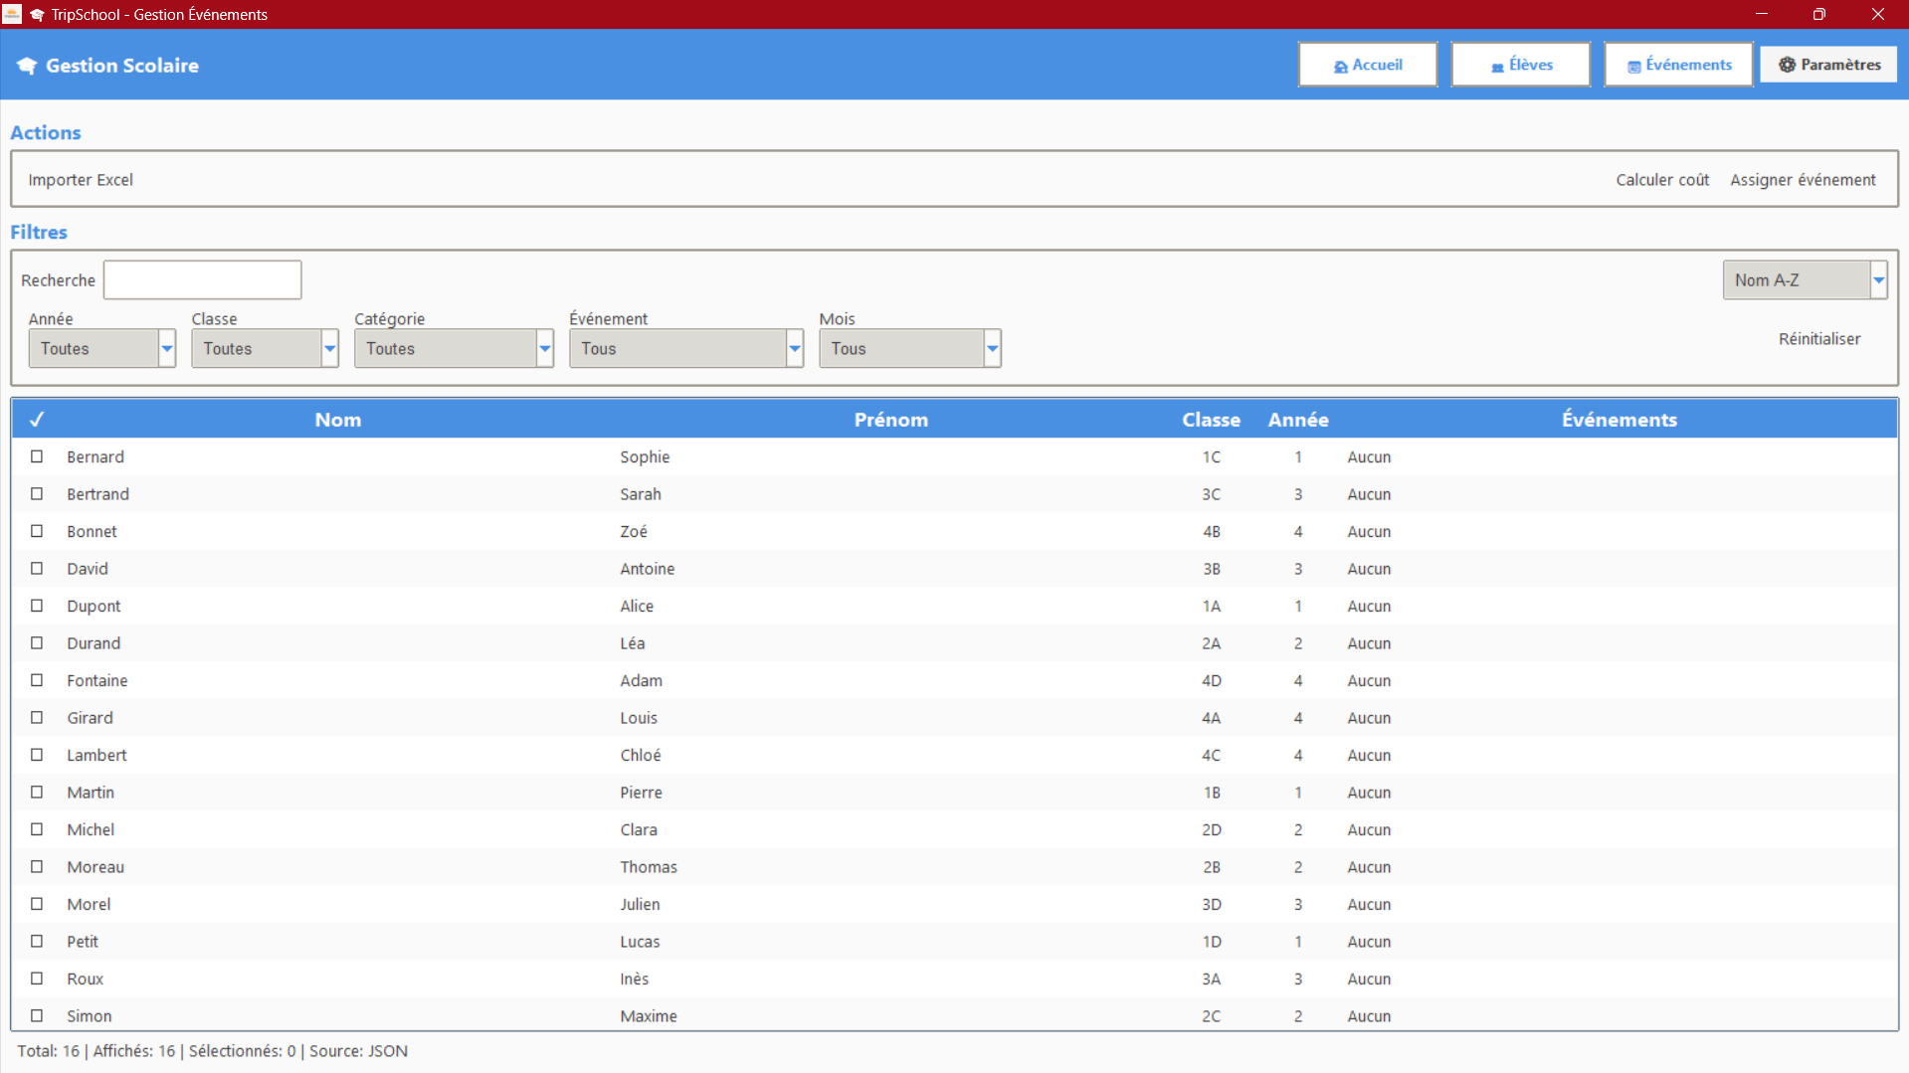Tick the checkbox for Bernard Sophie
The image size is (1909, 1073).
[x=37, y=456]
